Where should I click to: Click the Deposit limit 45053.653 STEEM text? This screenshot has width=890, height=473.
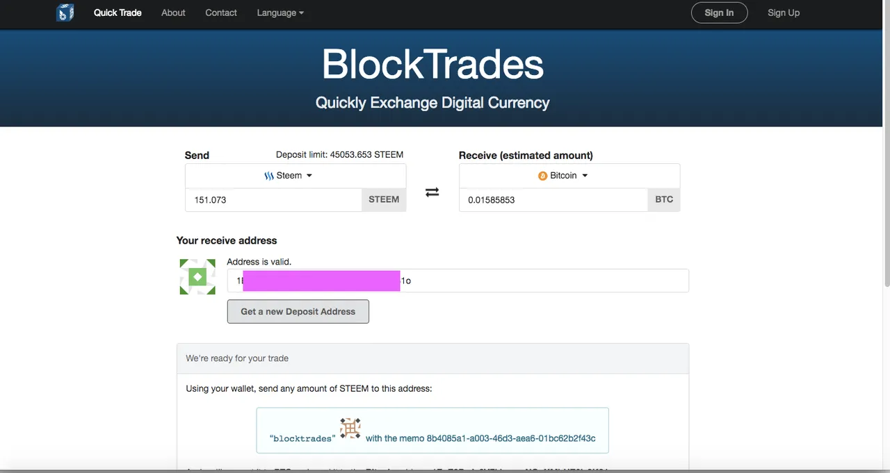coord(339,155)
